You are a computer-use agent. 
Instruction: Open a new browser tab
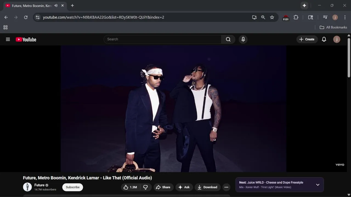point(72,5)
